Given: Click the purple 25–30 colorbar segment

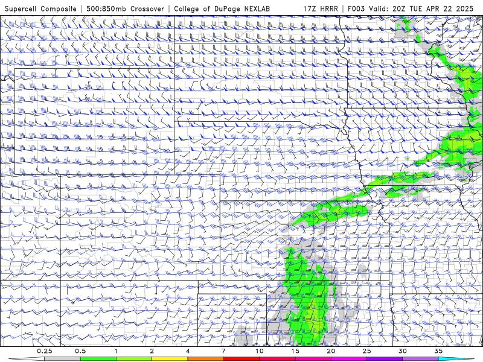Looking at the screenshot, I should (385, 359).
